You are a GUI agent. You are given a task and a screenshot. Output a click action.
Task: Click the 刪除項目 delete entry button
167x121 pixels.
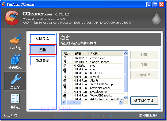pos(144,75)
